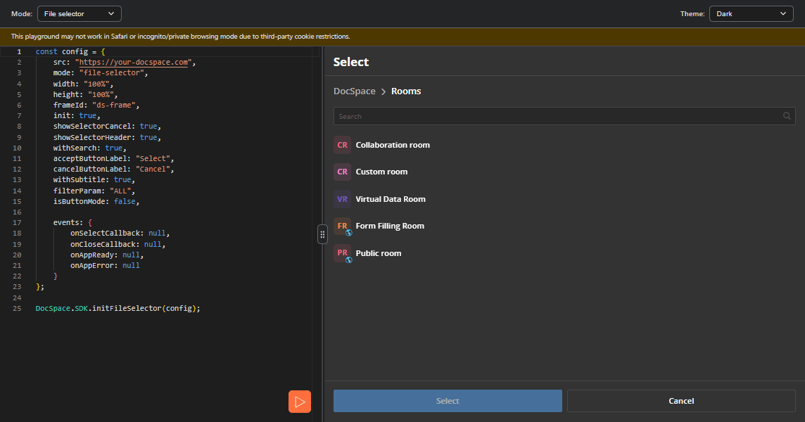Click the globe badge on Public room
This screenshot has width=805, height=422.
tap(349, 260)
